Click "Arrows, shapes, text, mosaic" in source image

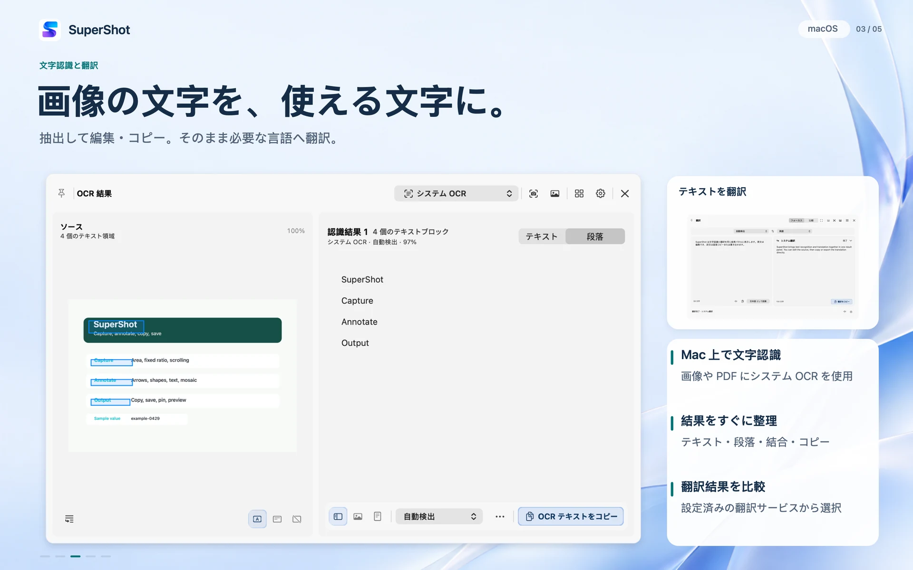[x=164, y=380]
